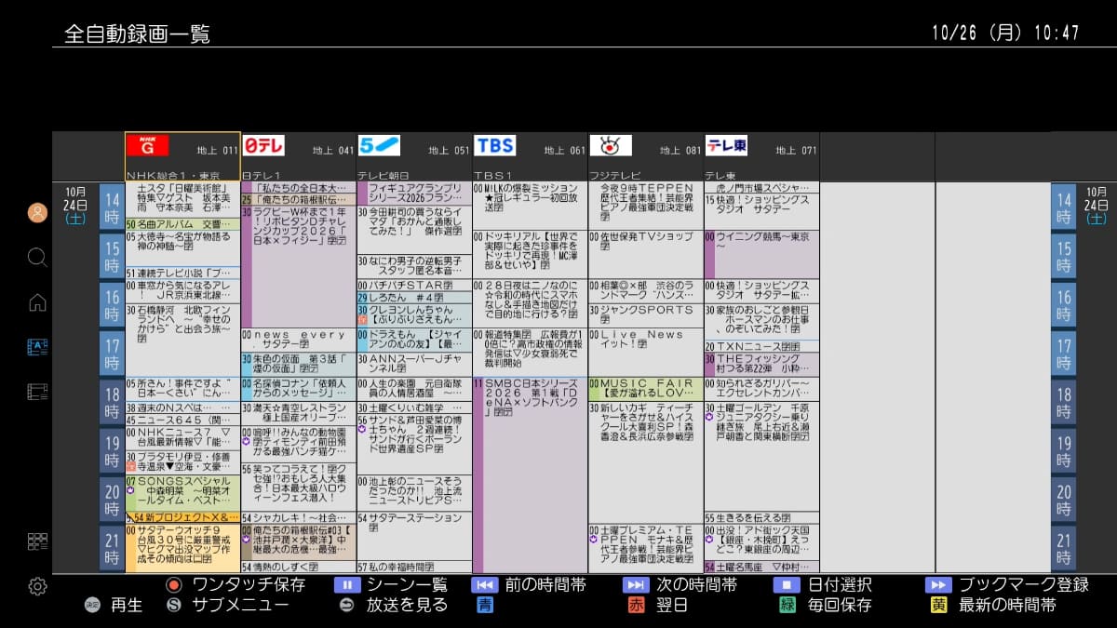Select the auto-recording list icon in sidebar
Screen dimensions: 1117x628
(x=37, y=347)
